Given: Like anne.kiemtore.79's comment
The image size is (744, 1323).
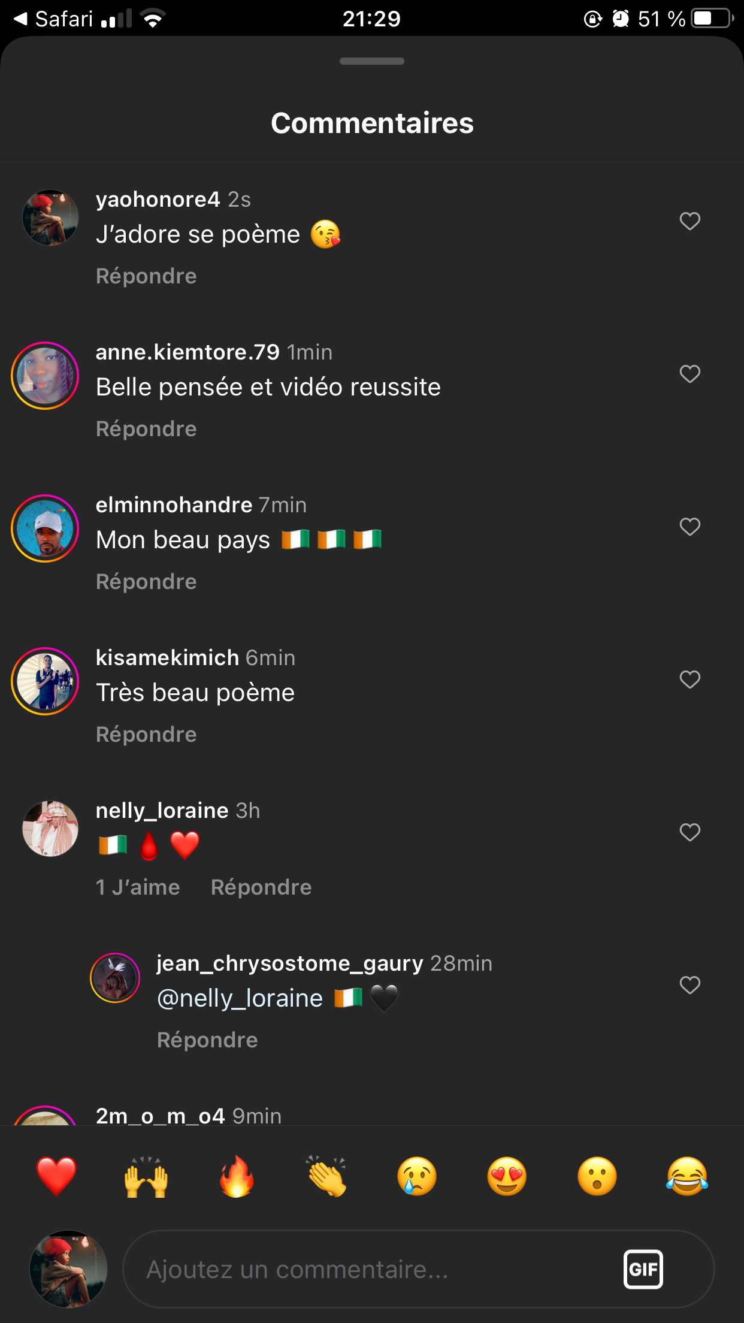Looking at the screenshot, I should pyautogui.click(x=690, y=374).
